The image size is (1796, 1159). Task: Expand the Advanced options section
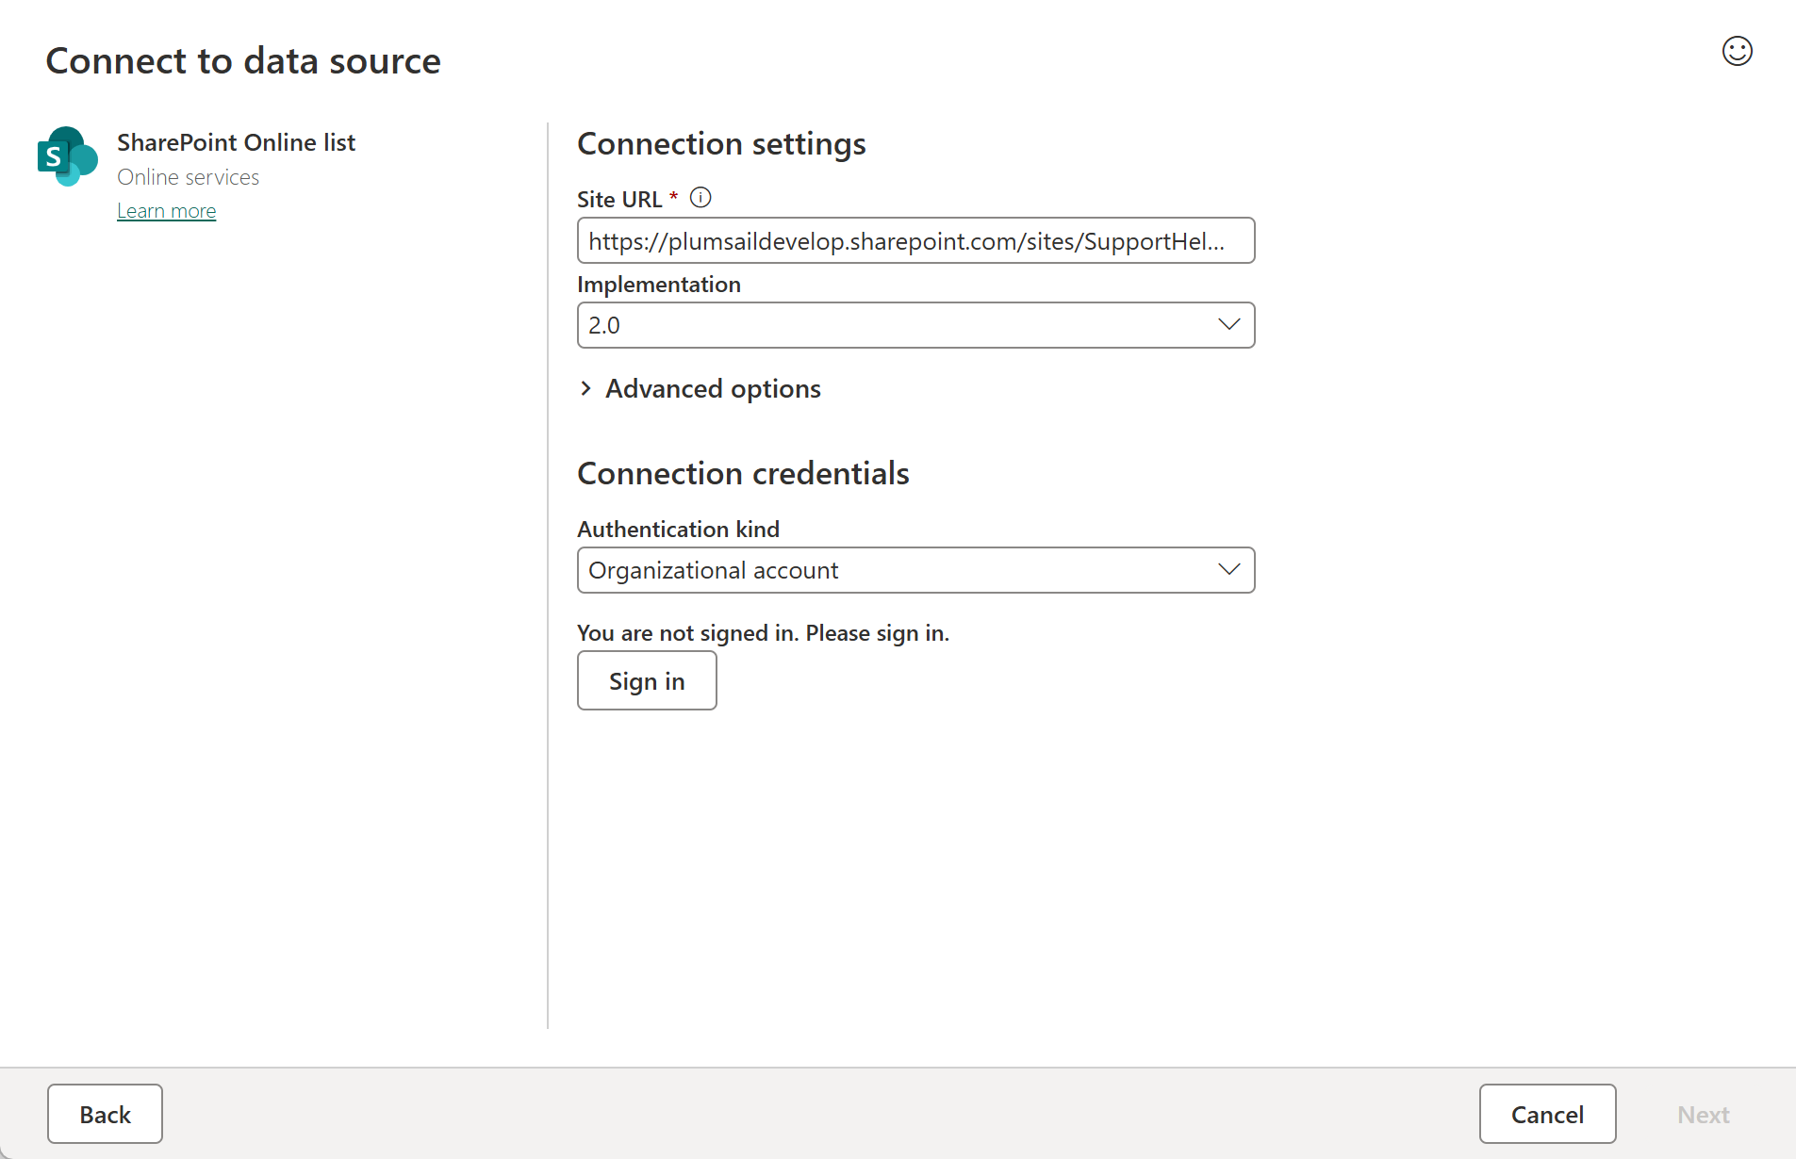pyautogui.click(x=700, y=388)
